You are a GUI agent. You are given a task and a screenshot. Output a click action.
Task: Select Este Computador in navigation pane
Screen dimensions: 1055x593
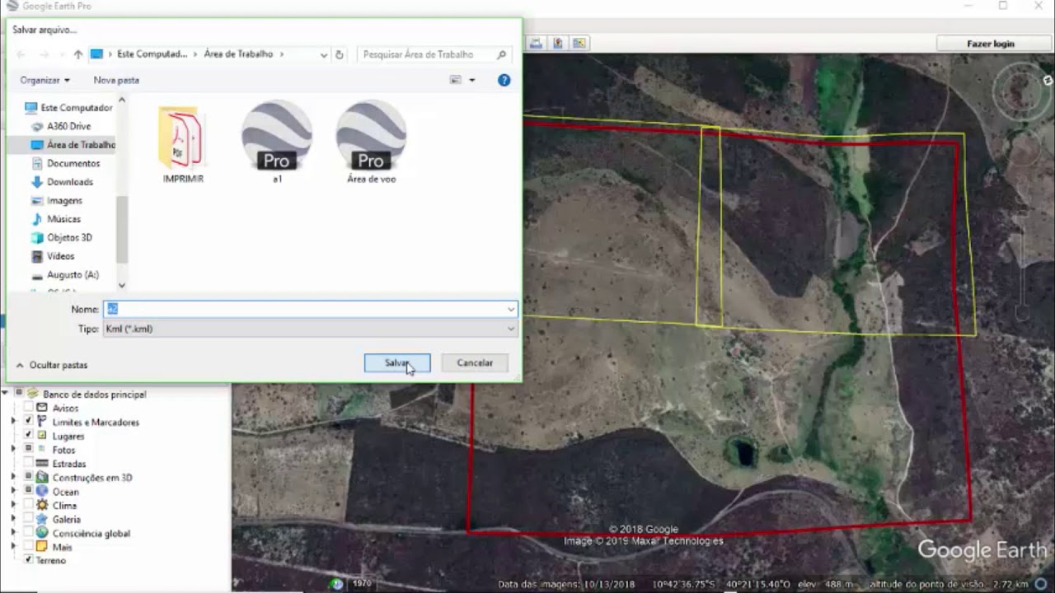click(68, 108)
